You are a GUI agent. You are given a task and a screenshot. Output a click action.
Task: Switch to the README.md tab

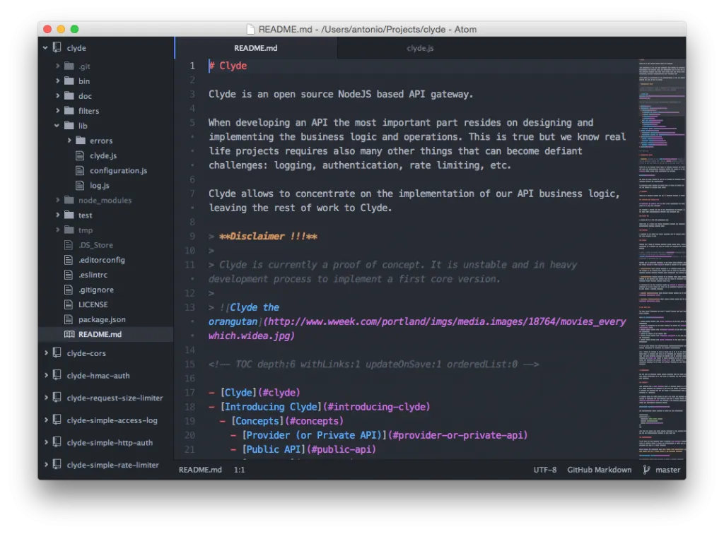256,48
